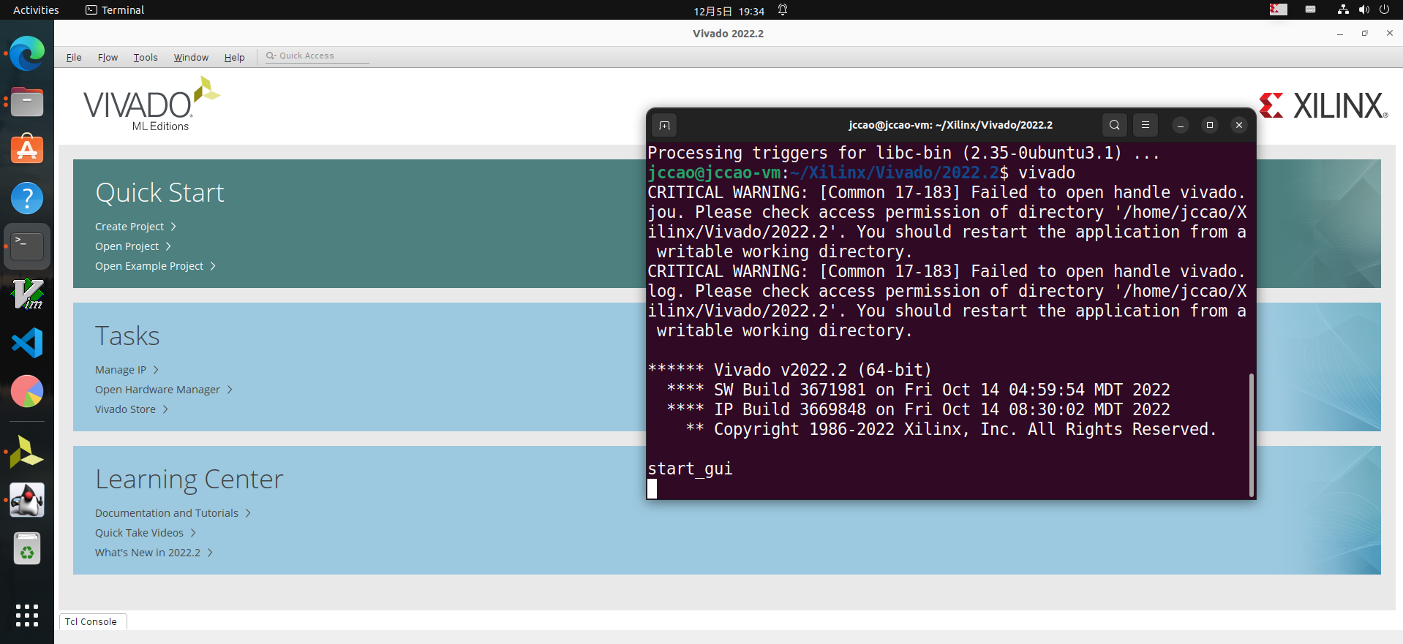Expand the chevron beside Quick Take Videos

[193, 533]
